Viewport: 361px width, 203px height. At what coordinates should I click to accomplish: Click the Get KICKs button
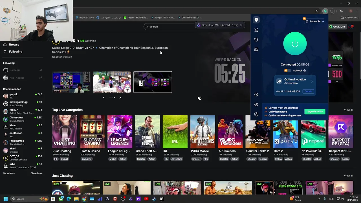click(x=337, y=27)
